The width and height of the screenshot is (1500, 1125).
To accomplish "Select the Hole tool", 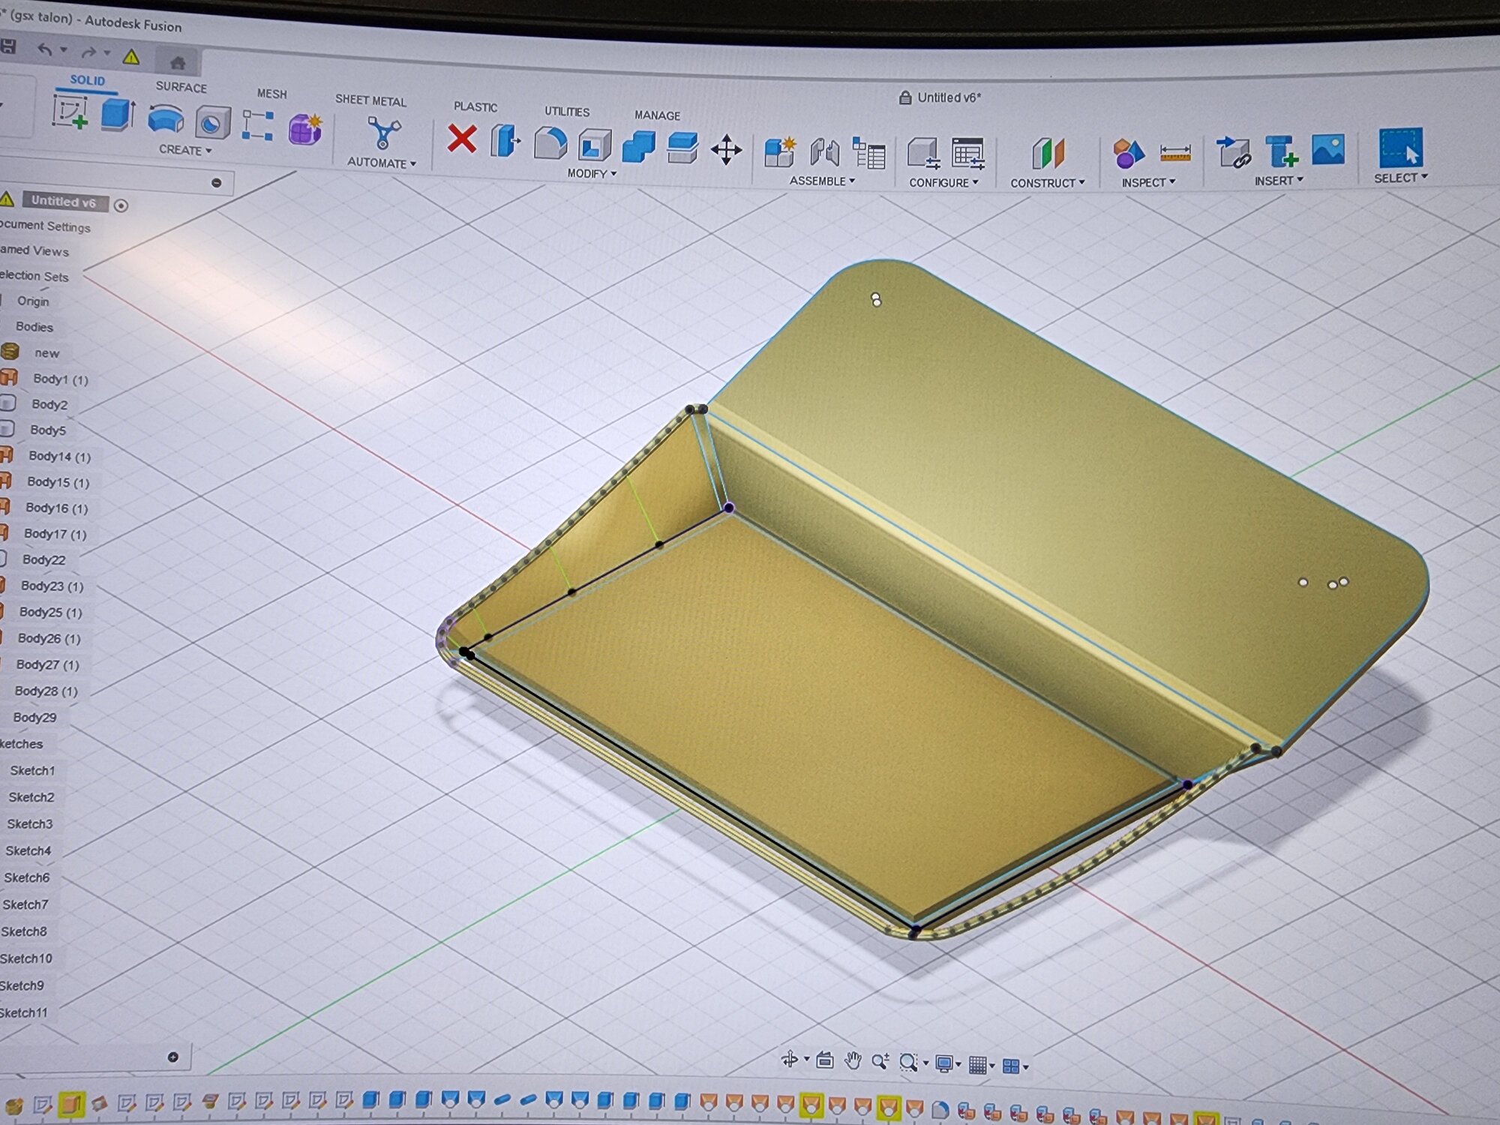I will point(212,123).
